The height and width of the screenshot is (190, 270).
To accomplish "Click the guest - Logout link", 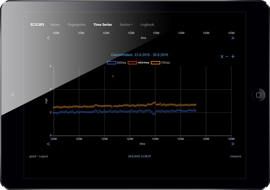I will tap(39, 156).
